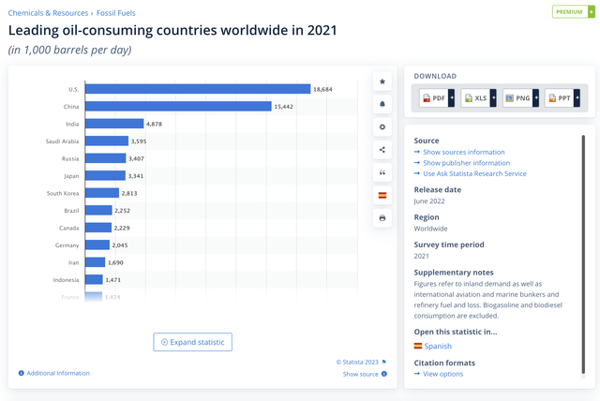Open chart settings gear icon
600x401 pixels.
point(382,126)
